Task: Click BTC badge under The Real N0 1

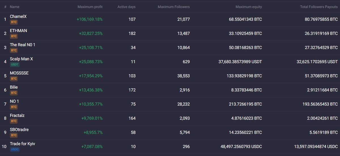Action: click(14, 50)
